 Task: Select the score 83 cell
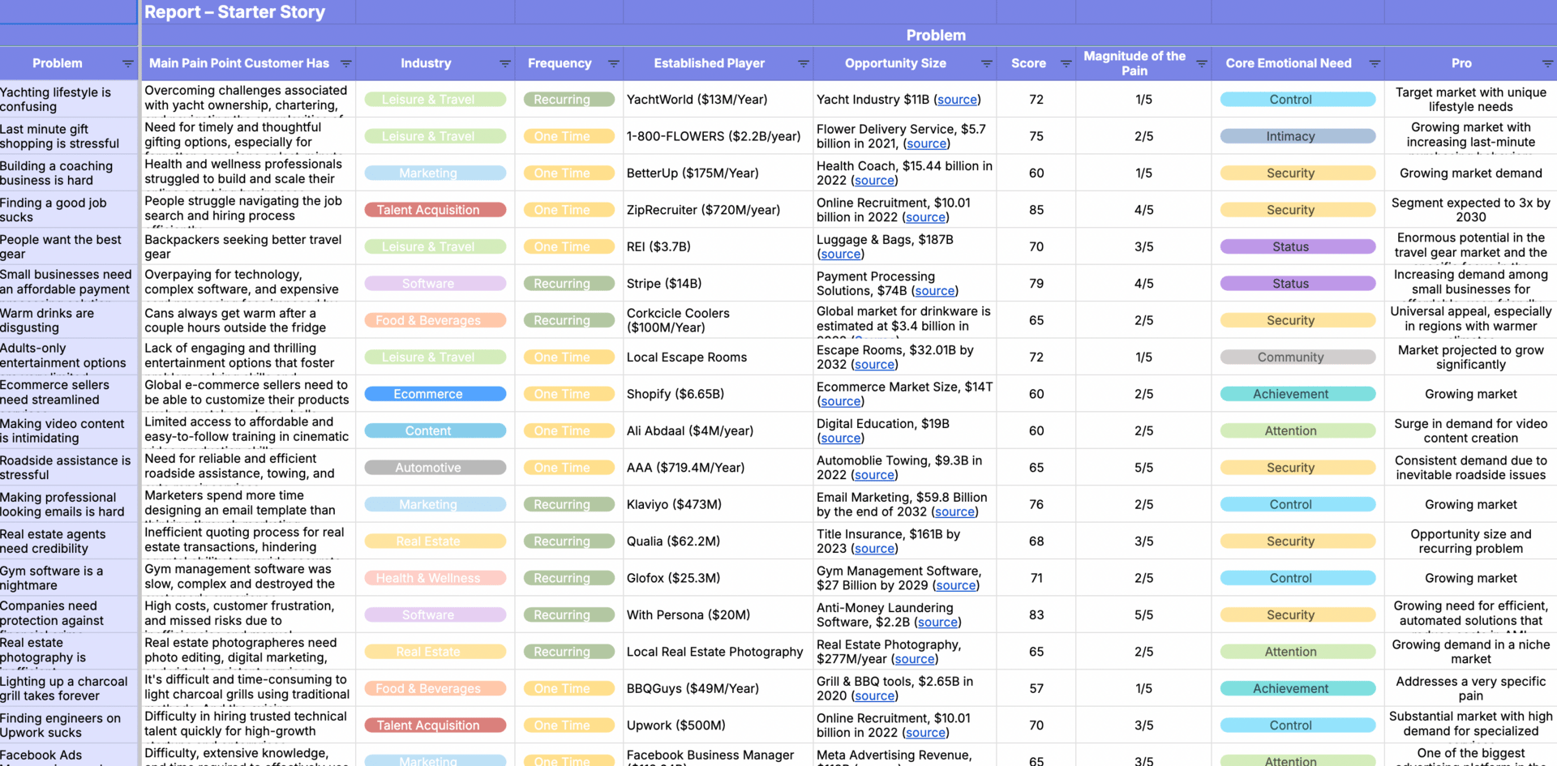coord(1036,615)
